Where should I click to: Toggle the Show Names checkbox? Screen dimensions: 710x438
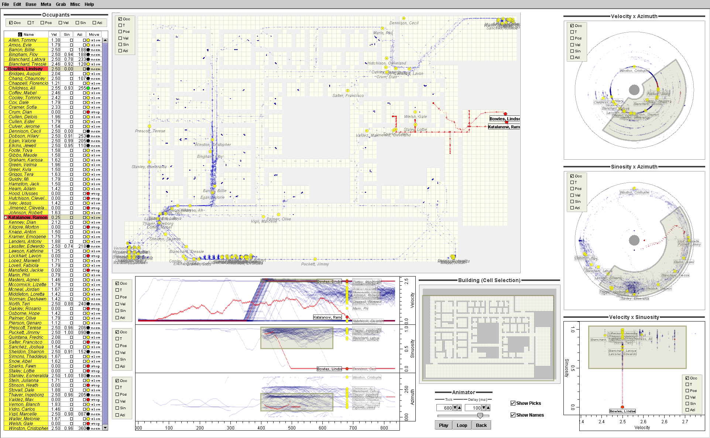(x=513, y=415)
